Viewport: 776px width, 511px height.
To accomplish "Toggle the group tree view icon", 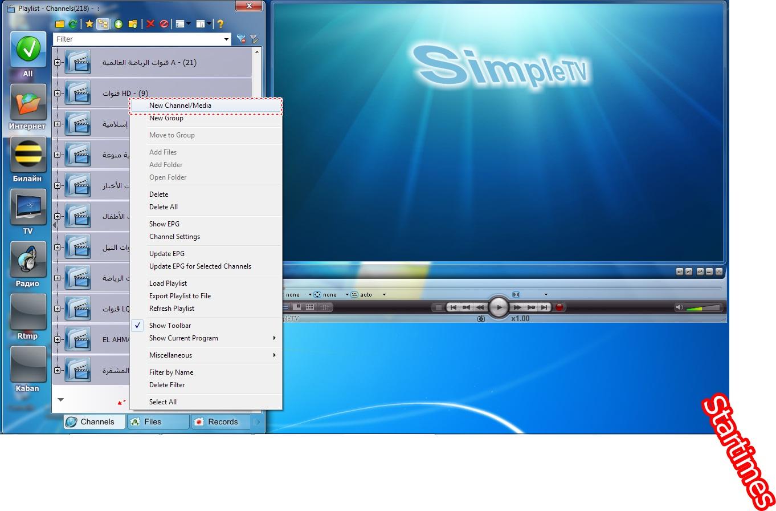I will point(103,24).
